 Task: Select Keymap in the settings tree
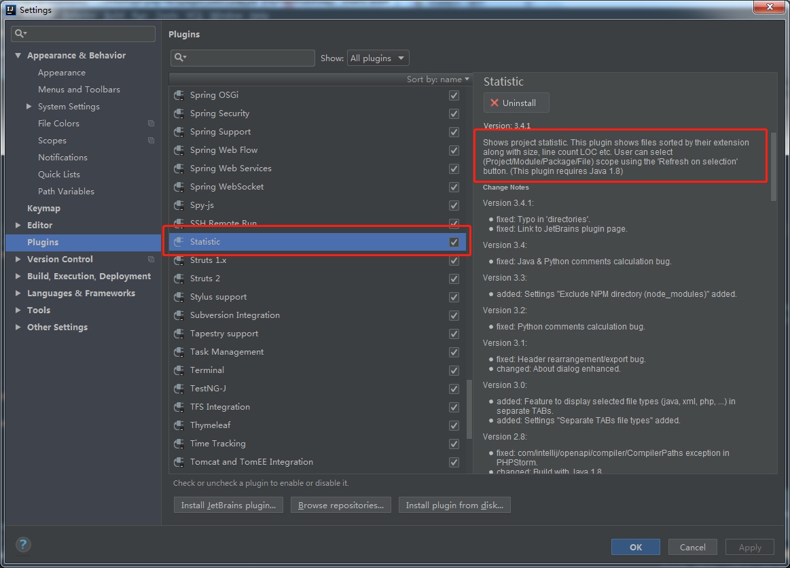(44, 208)
